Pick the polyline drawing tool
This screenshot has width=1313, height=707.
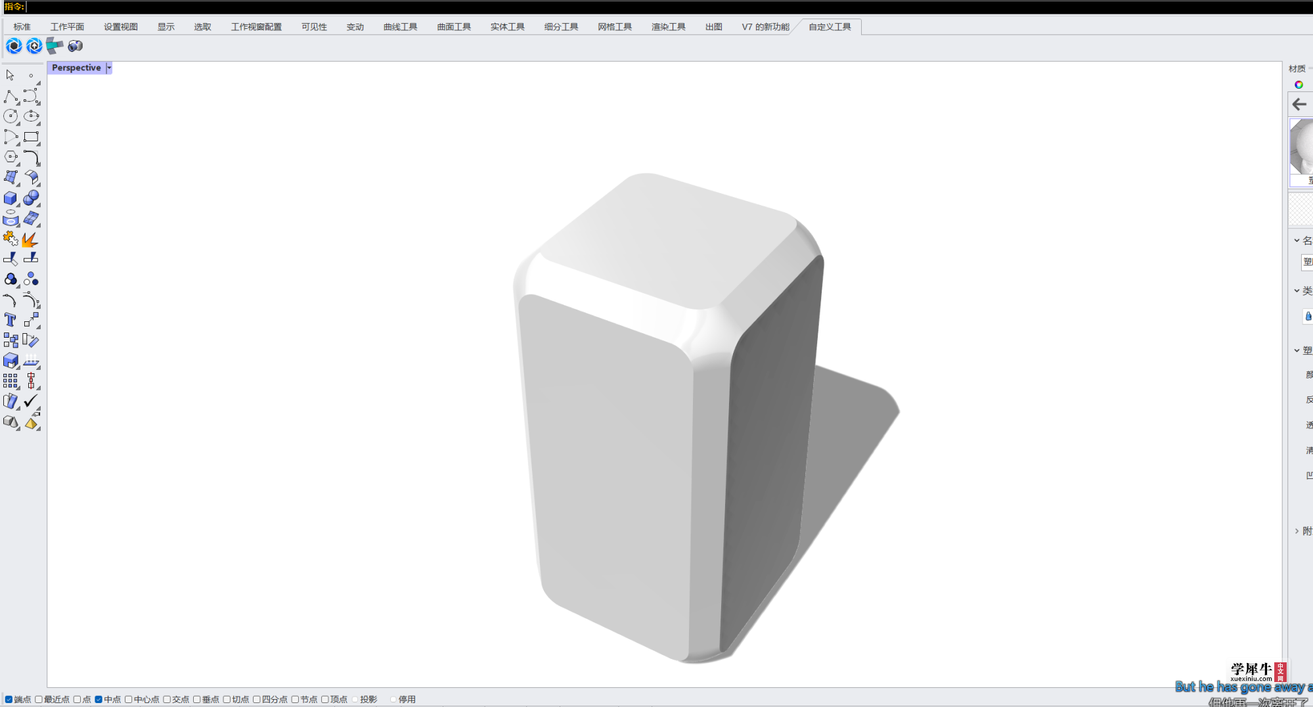click(x=11, y=97)
